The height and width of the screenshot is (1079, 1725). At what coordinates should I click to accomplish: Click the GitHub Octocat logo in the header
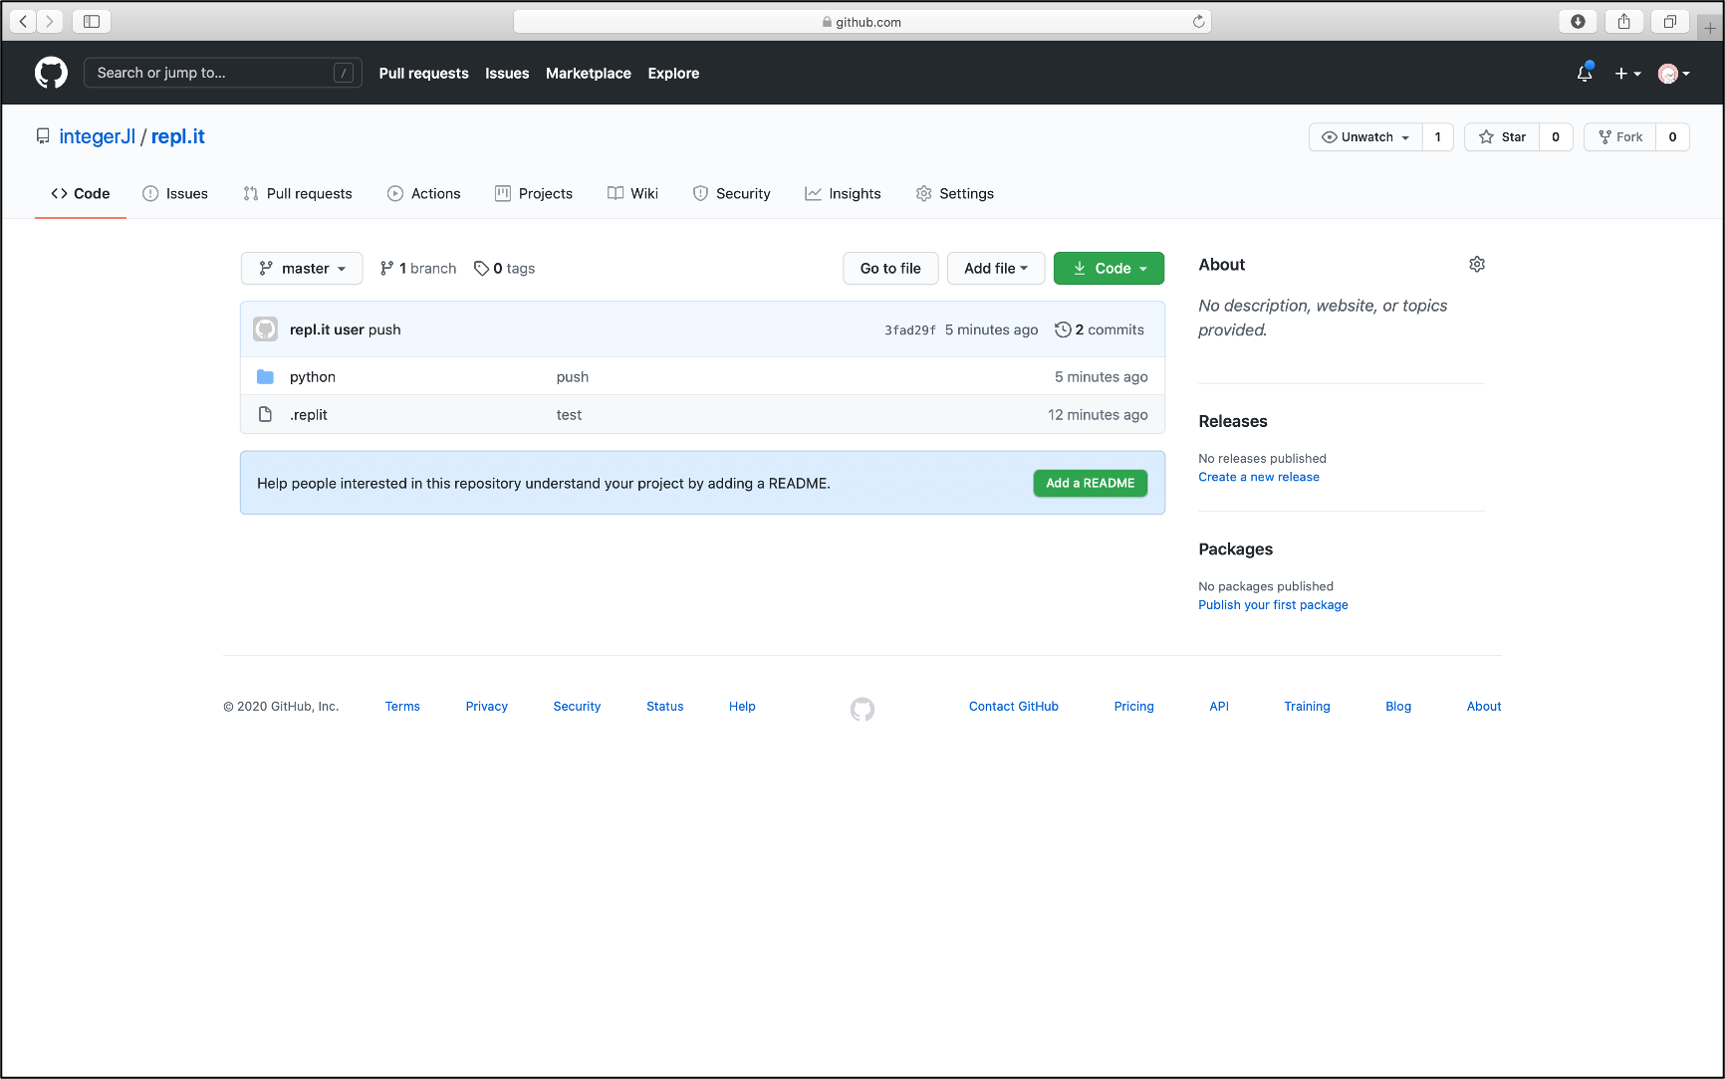(x=51, y=73)
